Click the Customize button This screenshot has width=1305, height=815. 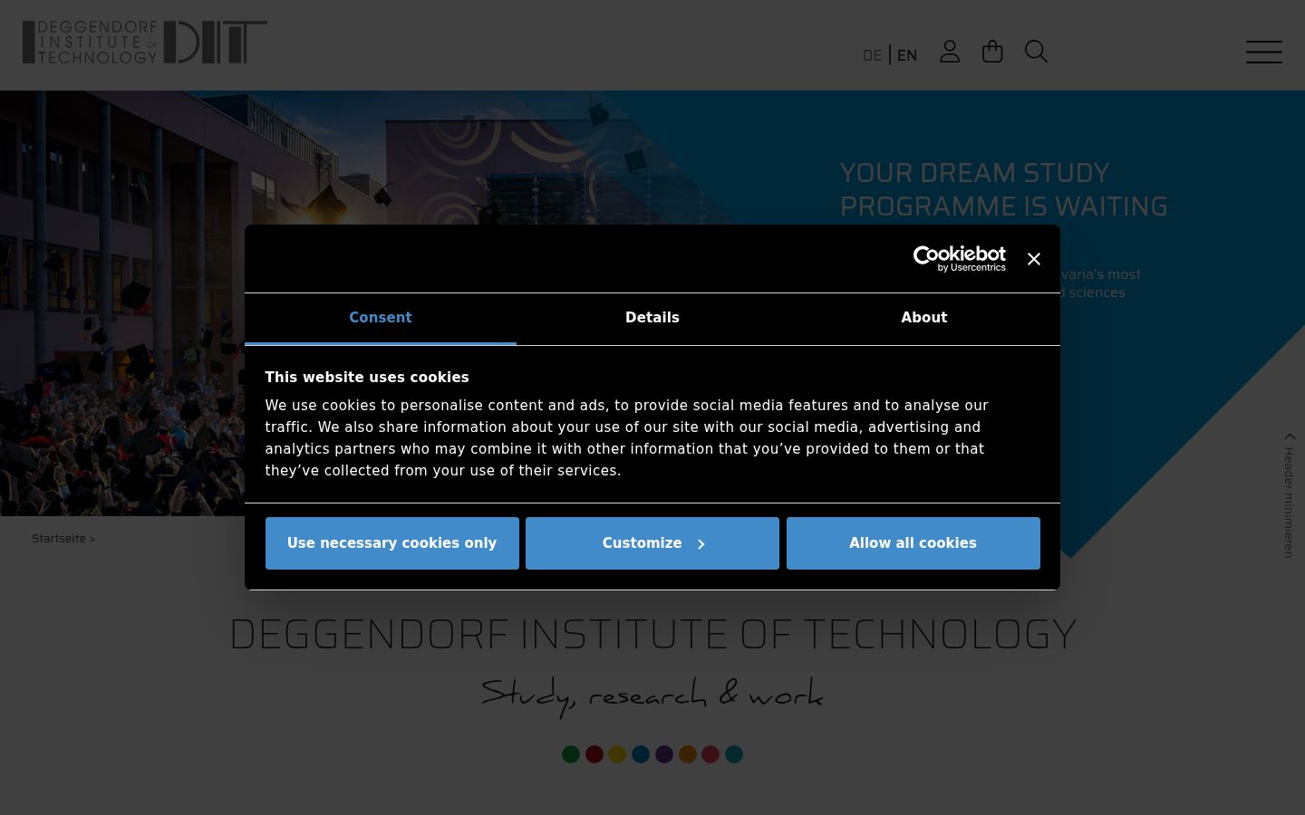point(652,543)
